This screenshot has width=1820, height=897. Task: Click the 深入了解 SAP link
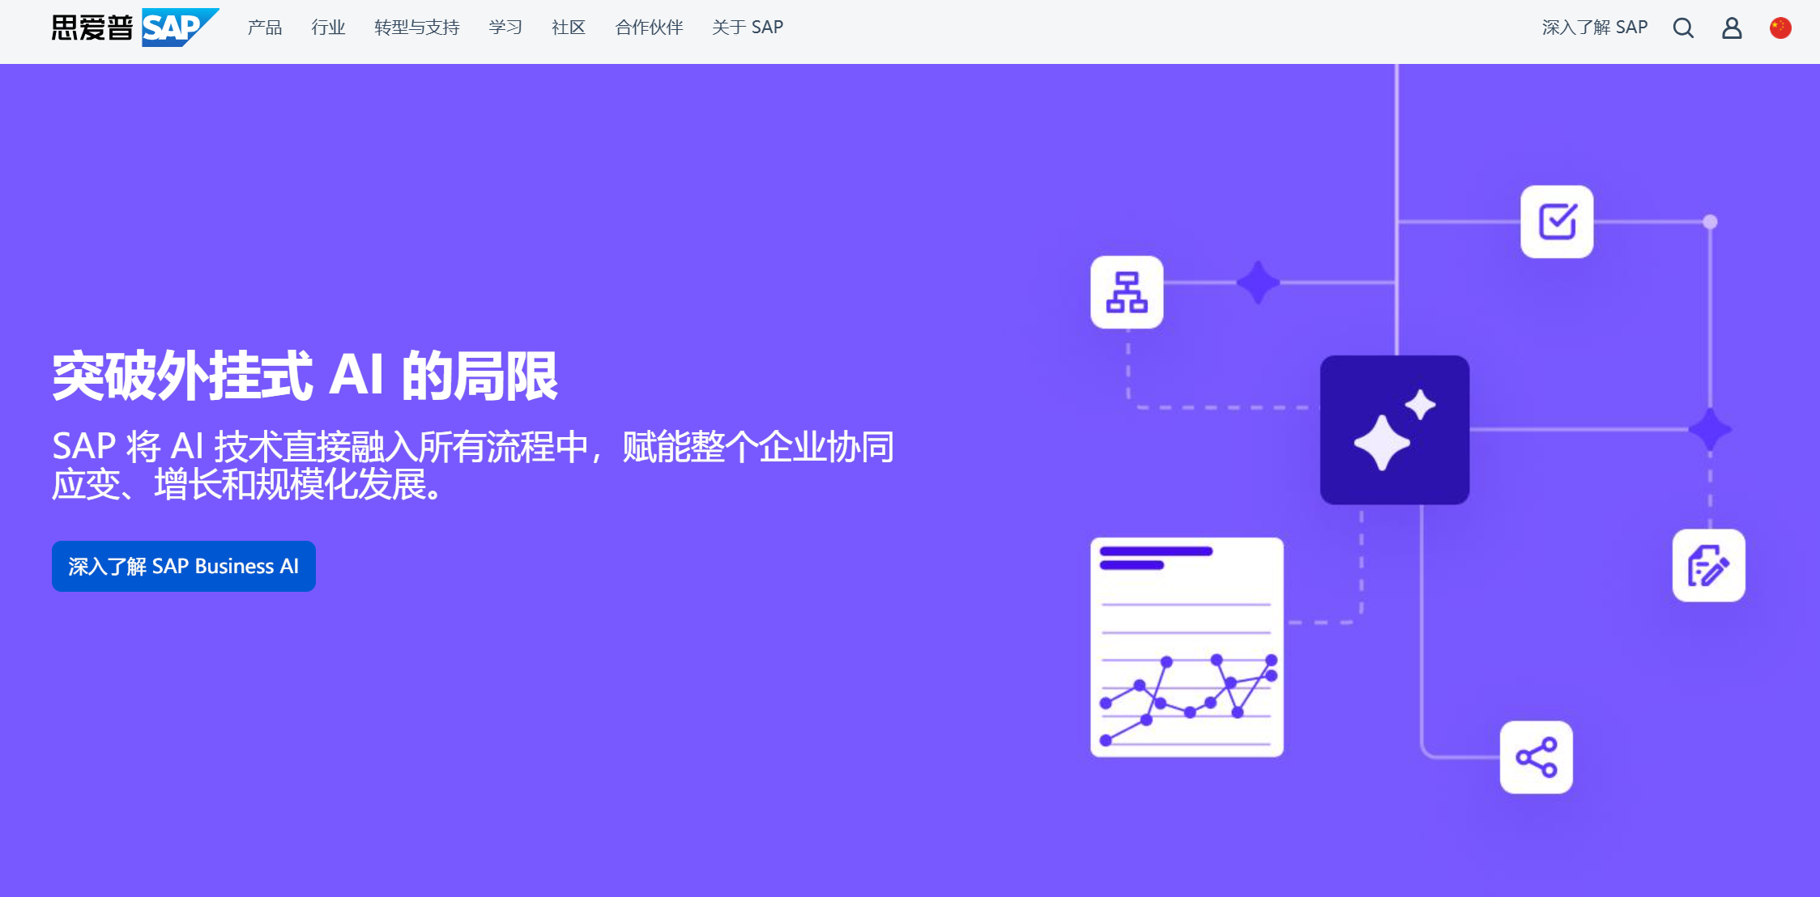click(1593, 27)
